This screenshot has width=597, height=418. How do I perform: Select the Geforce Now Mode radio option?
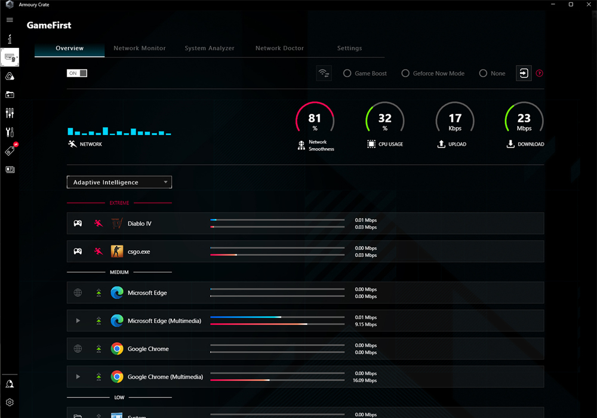click(405, 73)
